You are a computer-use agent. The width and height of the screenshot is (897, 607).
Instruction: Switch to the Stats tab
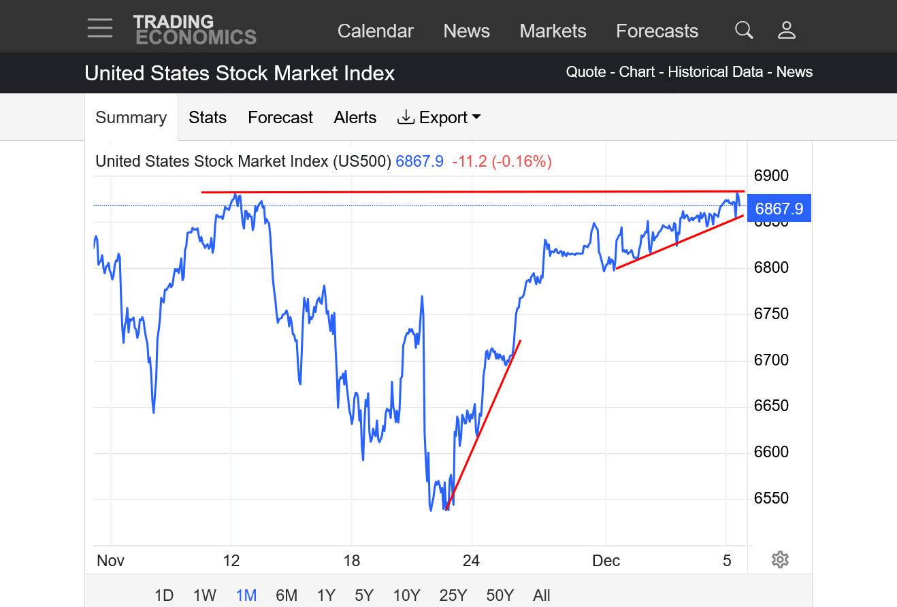click(x=208, y=118)
